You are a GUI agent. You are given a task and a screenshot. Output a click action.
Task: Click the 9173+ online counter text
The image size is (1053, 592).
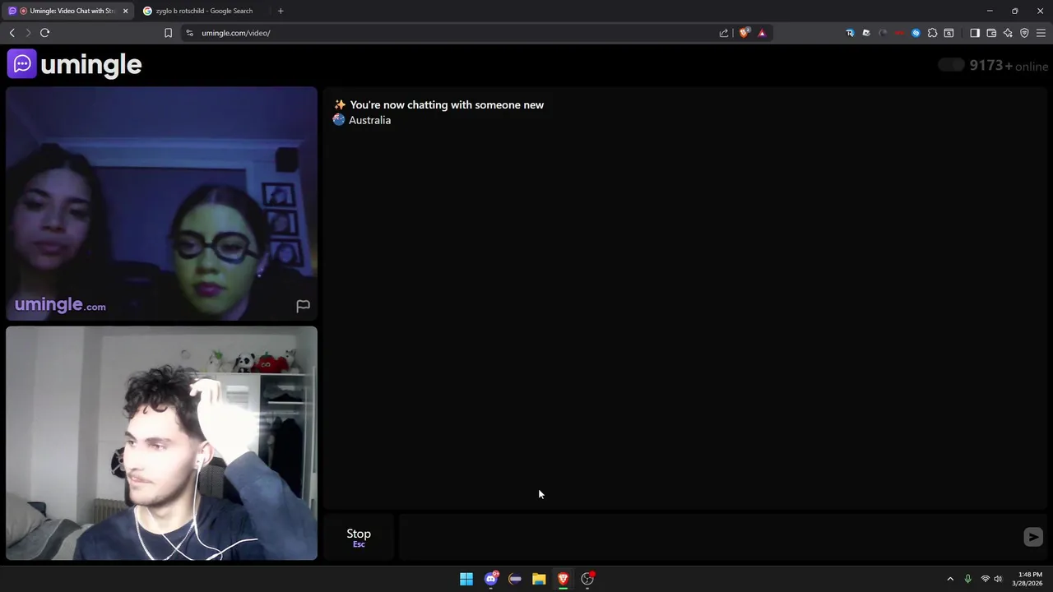pyautogui.click(x=1009, y=66)
